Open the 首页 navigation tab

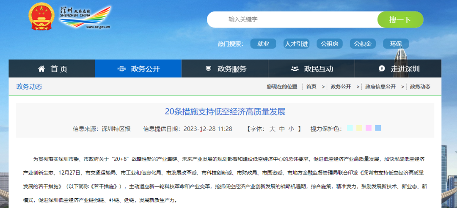click(x=52, y=69)
